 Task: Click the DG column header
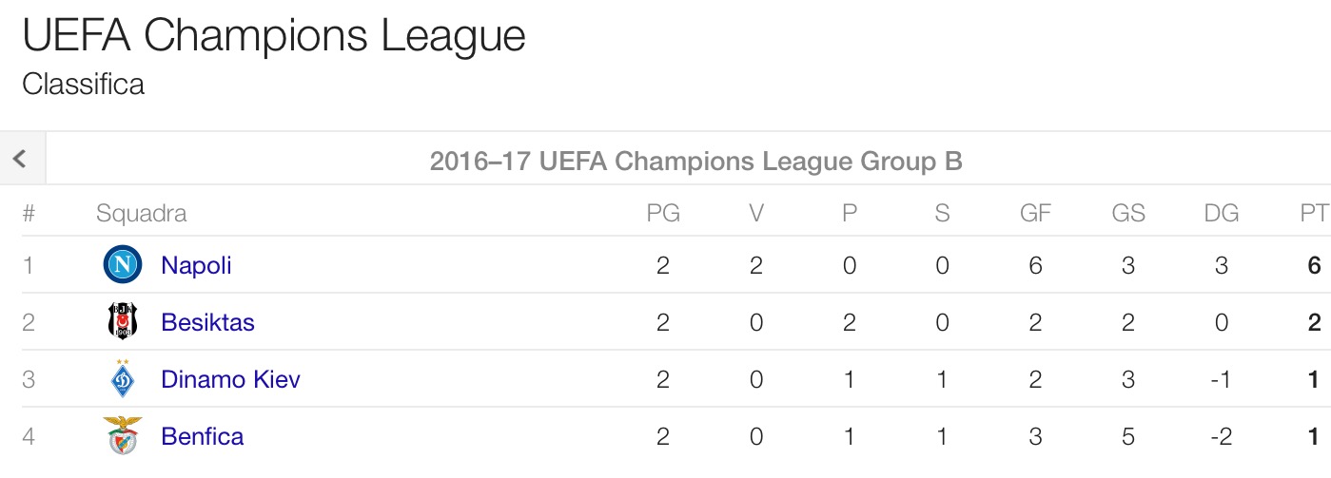point(1221,214)
